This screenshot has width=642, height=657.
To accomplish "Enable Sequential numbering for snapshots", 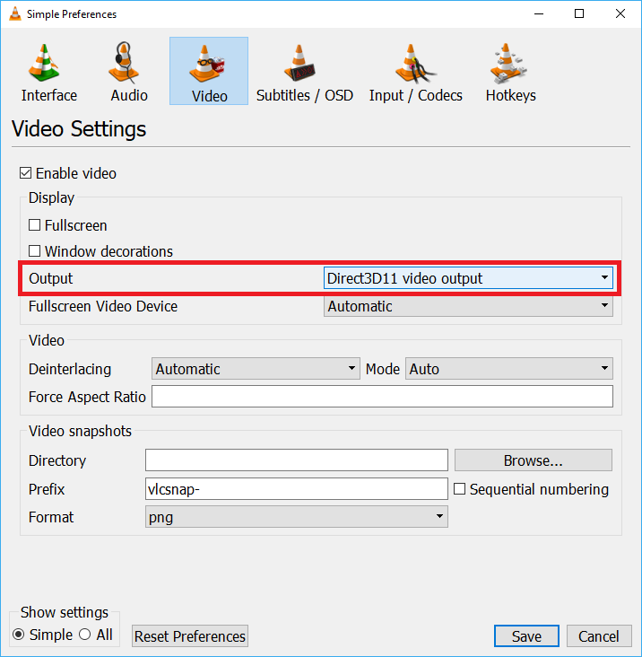I will point(460,489).
